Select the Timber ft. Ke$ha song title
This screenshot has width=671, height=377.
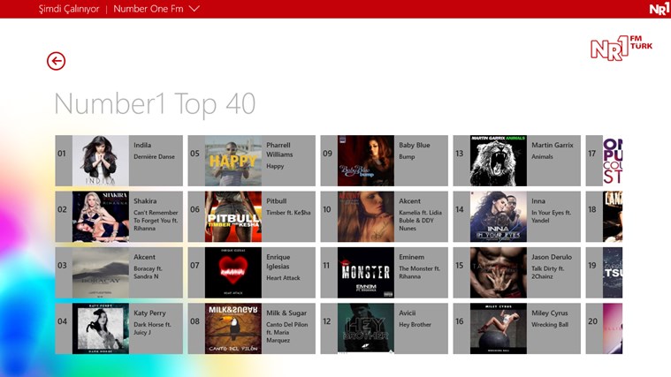point(288,213)
